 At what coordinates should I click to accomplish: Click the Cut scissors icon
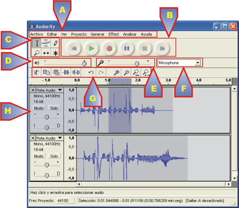[x=36, y=72]
